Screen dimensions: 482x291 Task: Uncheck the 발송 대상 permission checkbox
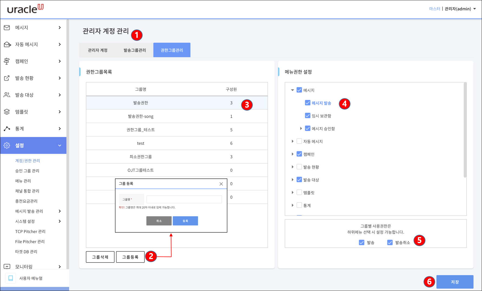[299, 180]
